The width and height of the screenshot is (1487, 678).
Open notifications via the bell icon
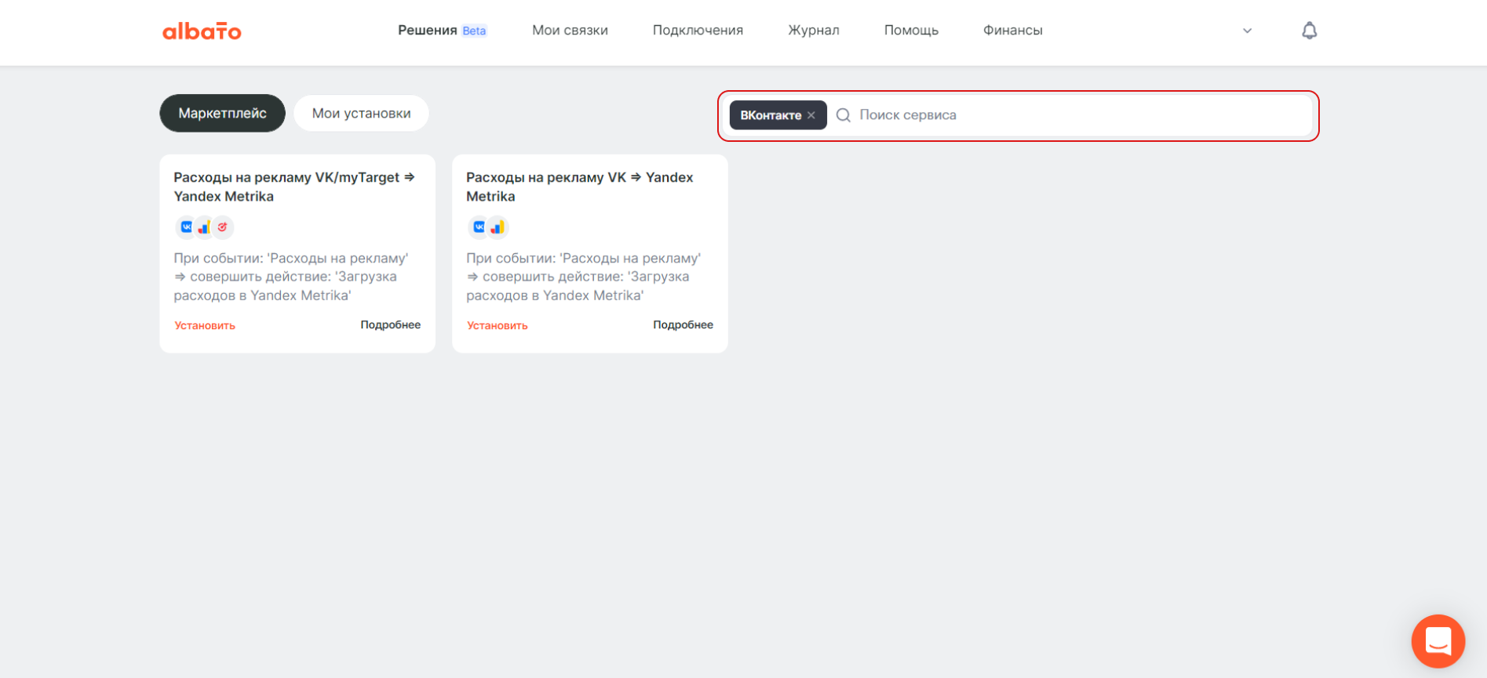(x=1309, y=31)
